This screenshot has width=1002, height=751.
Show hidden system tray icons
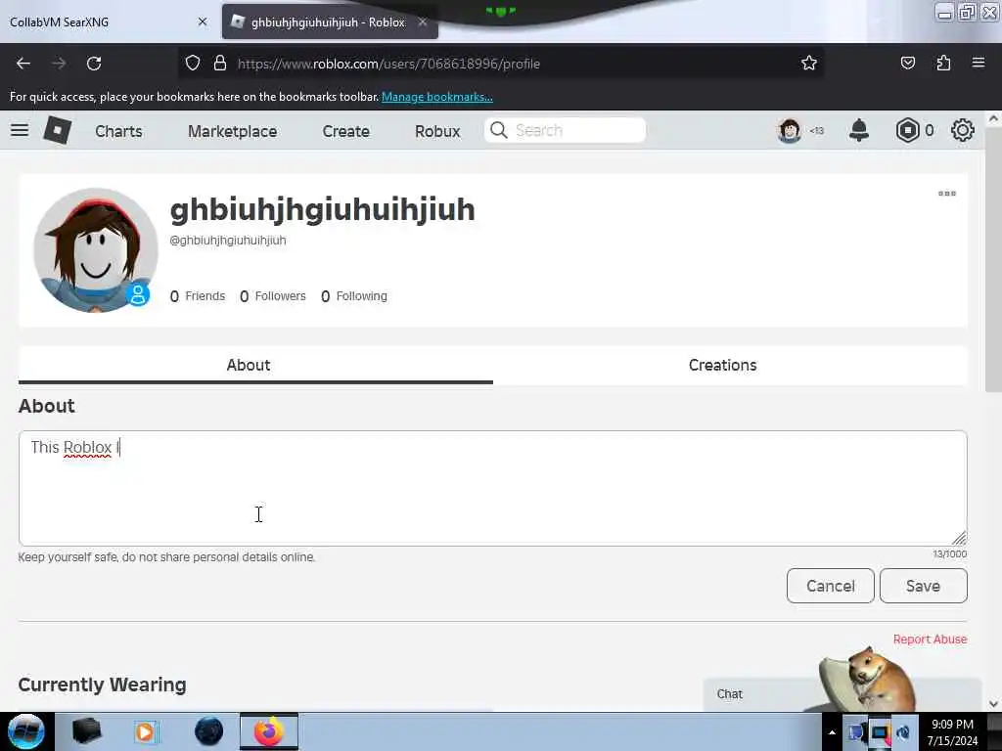(832, 732)
